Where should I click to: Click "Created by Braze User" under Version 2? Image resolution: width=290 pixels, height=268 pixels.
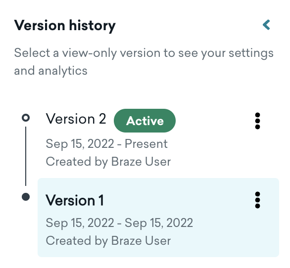click(108, 162)
